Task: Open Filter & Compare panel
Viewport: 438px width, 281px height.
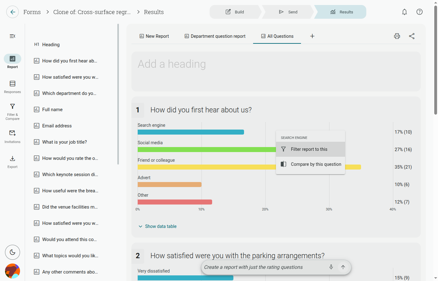Action: 13,112
